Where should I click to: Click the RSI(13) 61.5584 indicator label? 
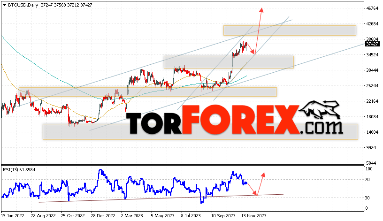(x=19, y=169)
